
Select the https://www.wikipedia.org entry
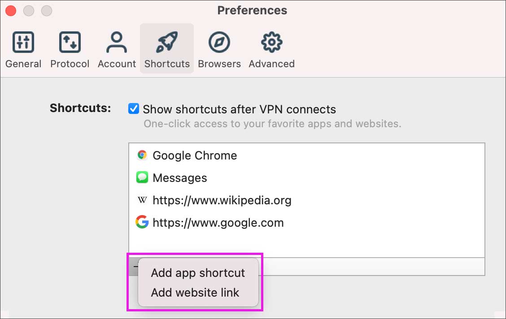click(306, 200)
